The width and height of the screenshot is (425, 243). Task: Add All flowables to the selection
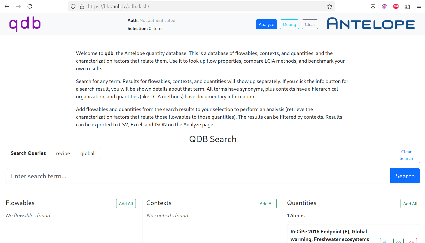(x=126, y=203)
